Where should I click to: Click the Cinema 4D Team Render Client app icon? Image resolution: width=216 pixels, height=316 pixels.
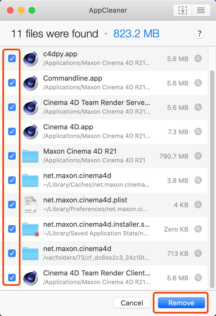[30, 278]
